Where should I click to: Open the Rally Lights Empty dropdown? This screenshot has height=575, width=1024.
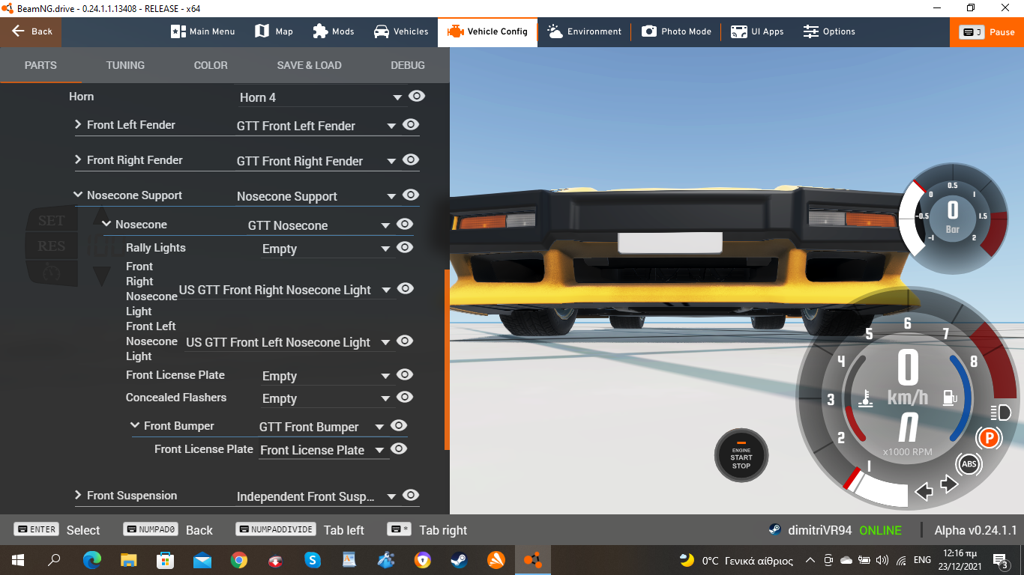coord(327,249)
